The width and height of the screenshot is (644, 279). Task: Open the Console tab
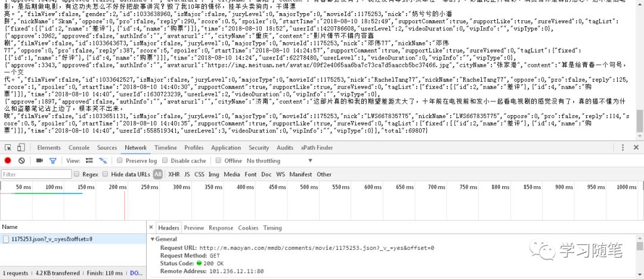coord(79,147)
